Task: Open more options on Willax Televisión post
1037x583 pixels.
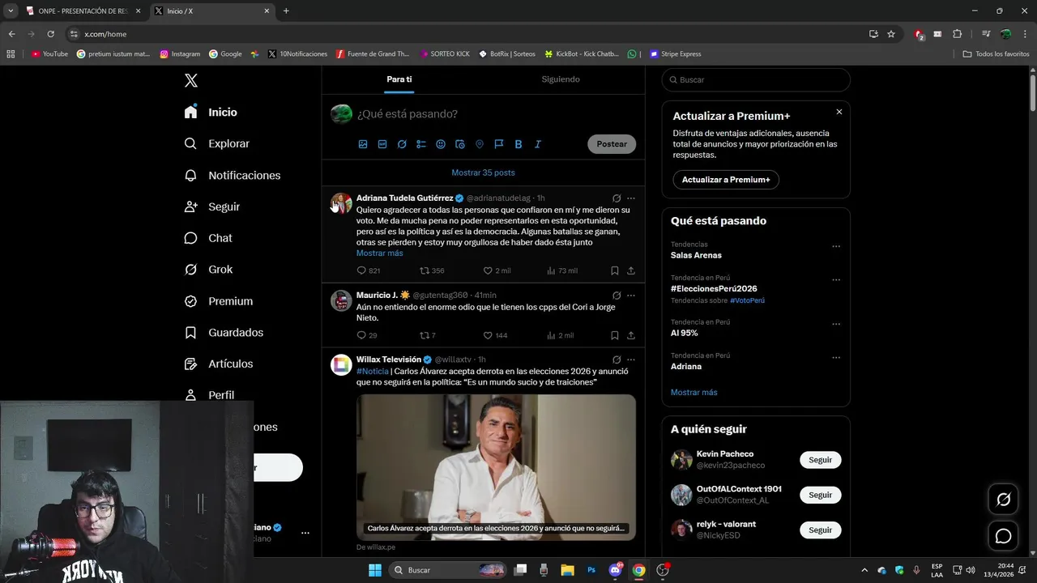Action: tap(630, 360)
